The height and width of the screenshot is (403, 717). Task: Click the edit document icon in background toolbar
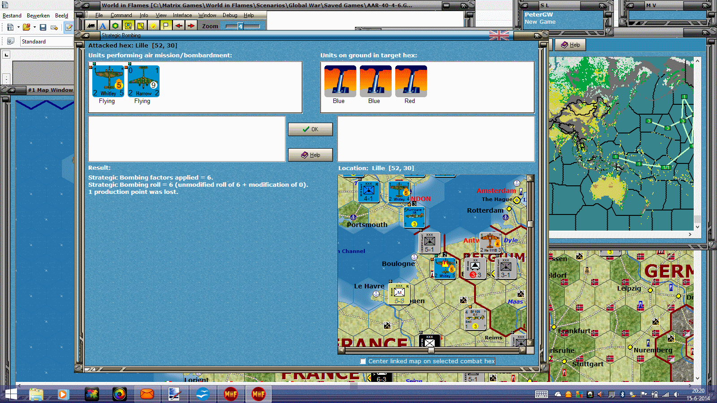pos(69,27)
